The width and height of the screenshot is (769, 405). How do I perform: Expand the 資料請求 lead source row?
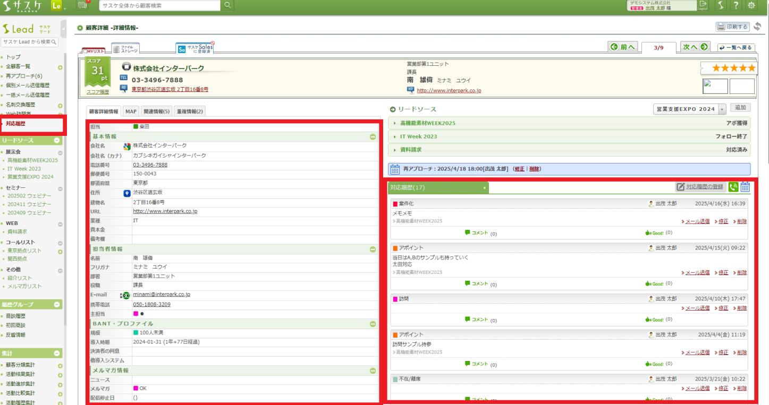pyautogui.click(x=569, y=150)
